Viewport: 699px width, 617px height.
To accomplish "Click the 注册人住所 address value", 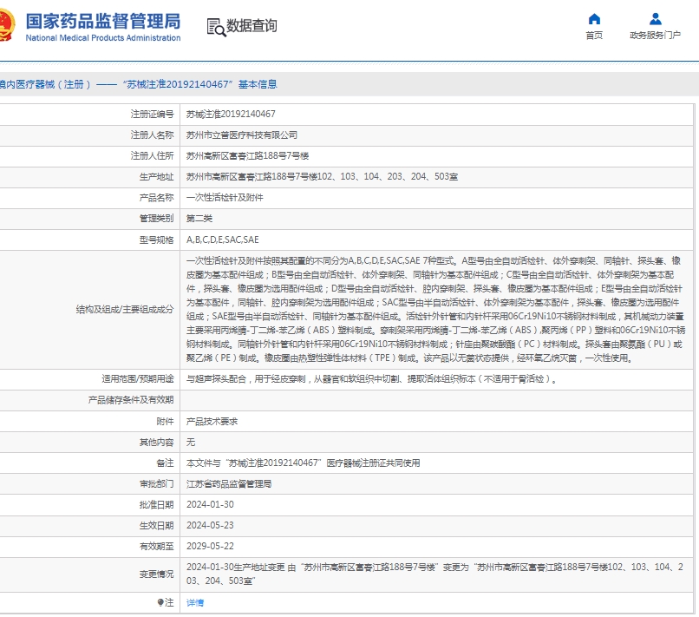I will point(247,156).
